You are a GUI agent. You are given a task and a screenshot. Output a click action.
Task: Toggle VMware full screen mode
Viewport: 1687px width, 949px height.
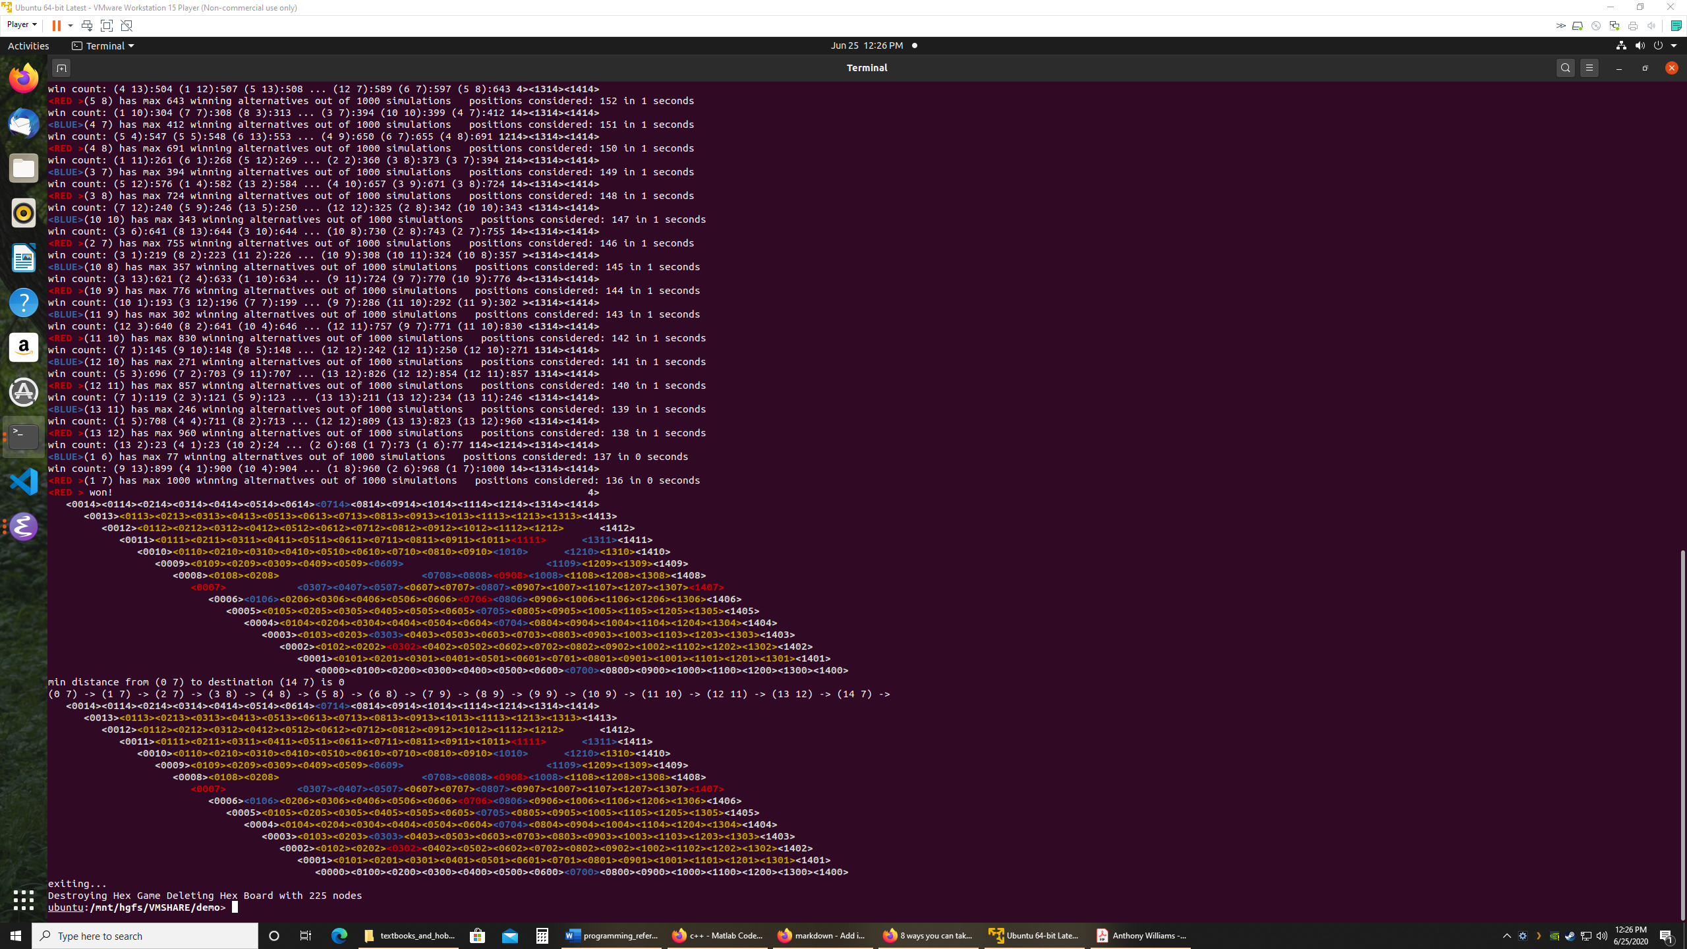(106, 25)
